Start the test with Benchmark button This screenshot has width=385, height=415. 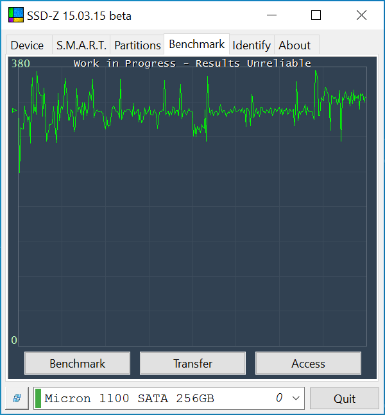click(x=78, y=363)
